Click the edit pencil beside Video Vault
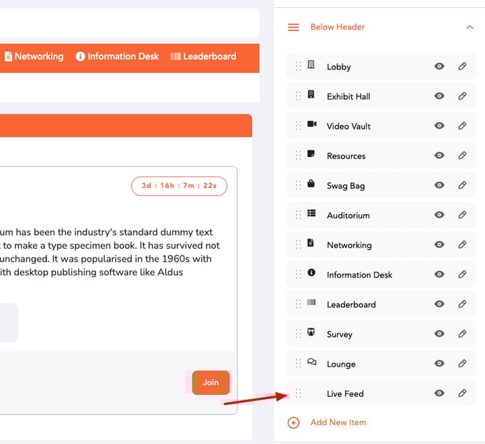Viewport: 485px width, 444px height. tap(462, 126)
